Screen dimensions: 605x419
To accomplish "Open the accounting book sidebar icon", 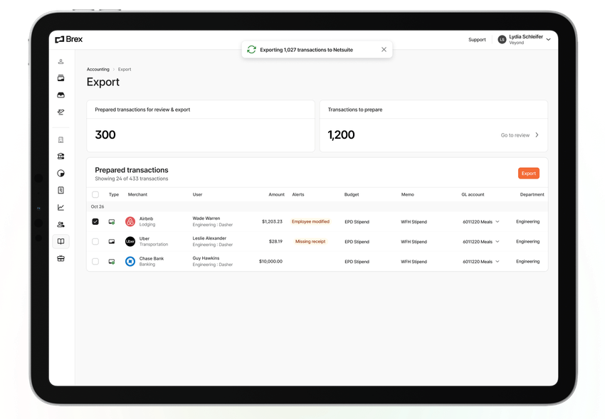I will click(60, 241).
